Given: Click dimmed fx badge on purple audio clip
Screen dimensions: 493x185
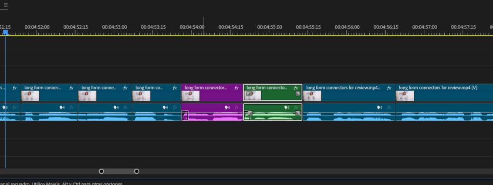Looking at the screenshot, I should [236, 108].
